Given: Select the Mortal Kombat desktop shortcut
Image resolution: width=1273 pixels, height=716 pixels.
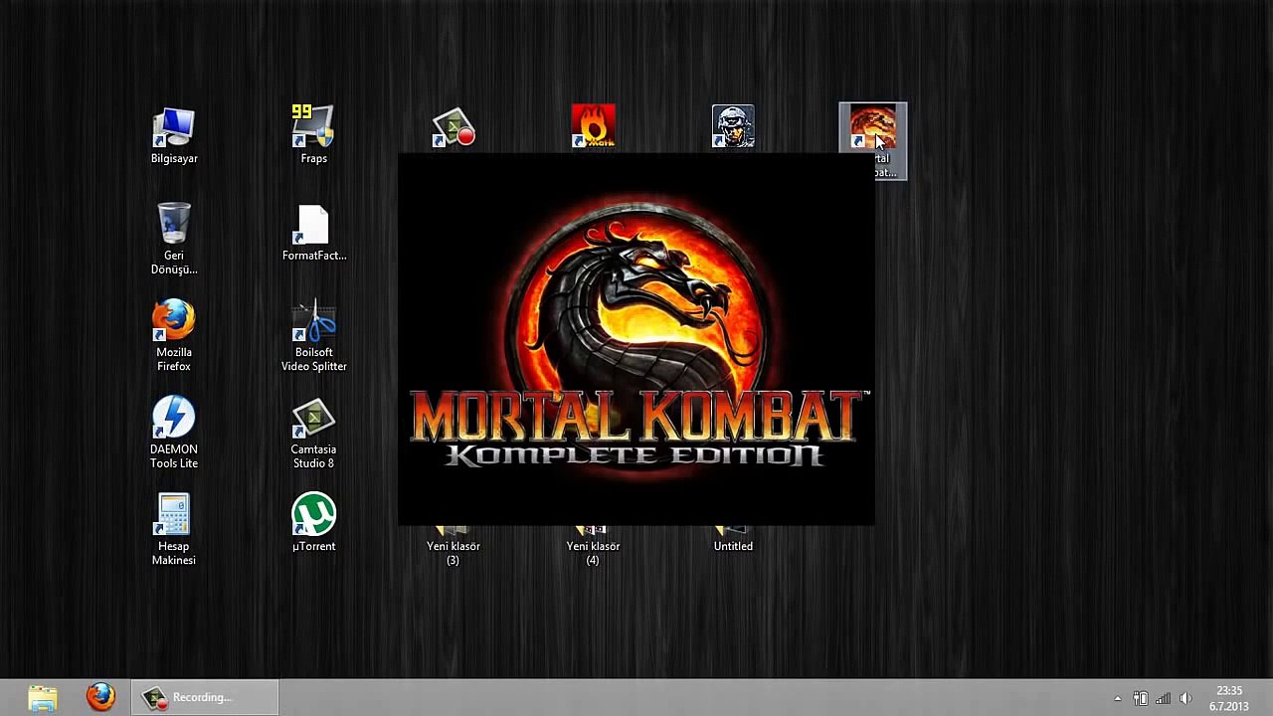Looking at the screenshot, I should pos(873,140).
